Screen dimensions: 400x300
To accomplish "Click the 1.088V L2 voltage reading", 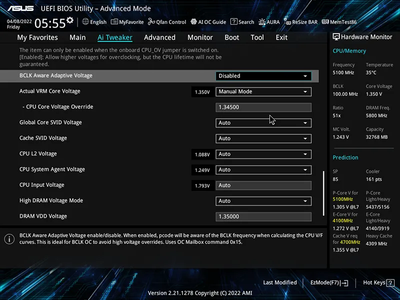I will tap(202, 154).
